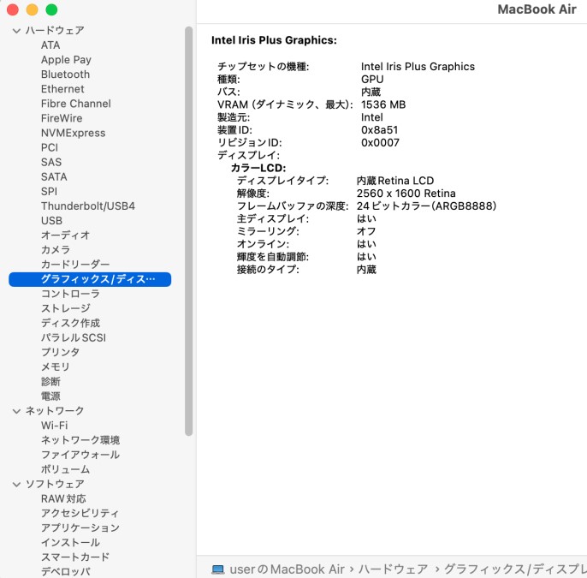
Task: Open the ディスク作成 entry
Action: 70,323
